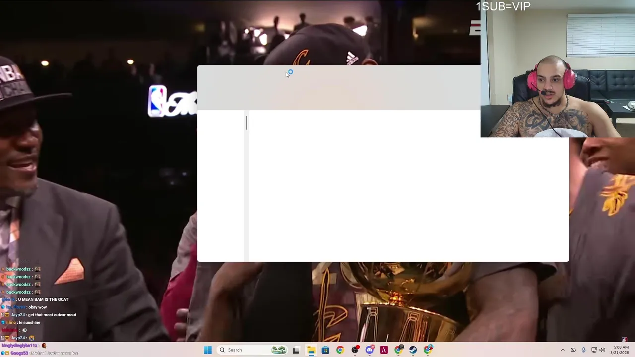Open Steam from taskbar

(413, 350)
